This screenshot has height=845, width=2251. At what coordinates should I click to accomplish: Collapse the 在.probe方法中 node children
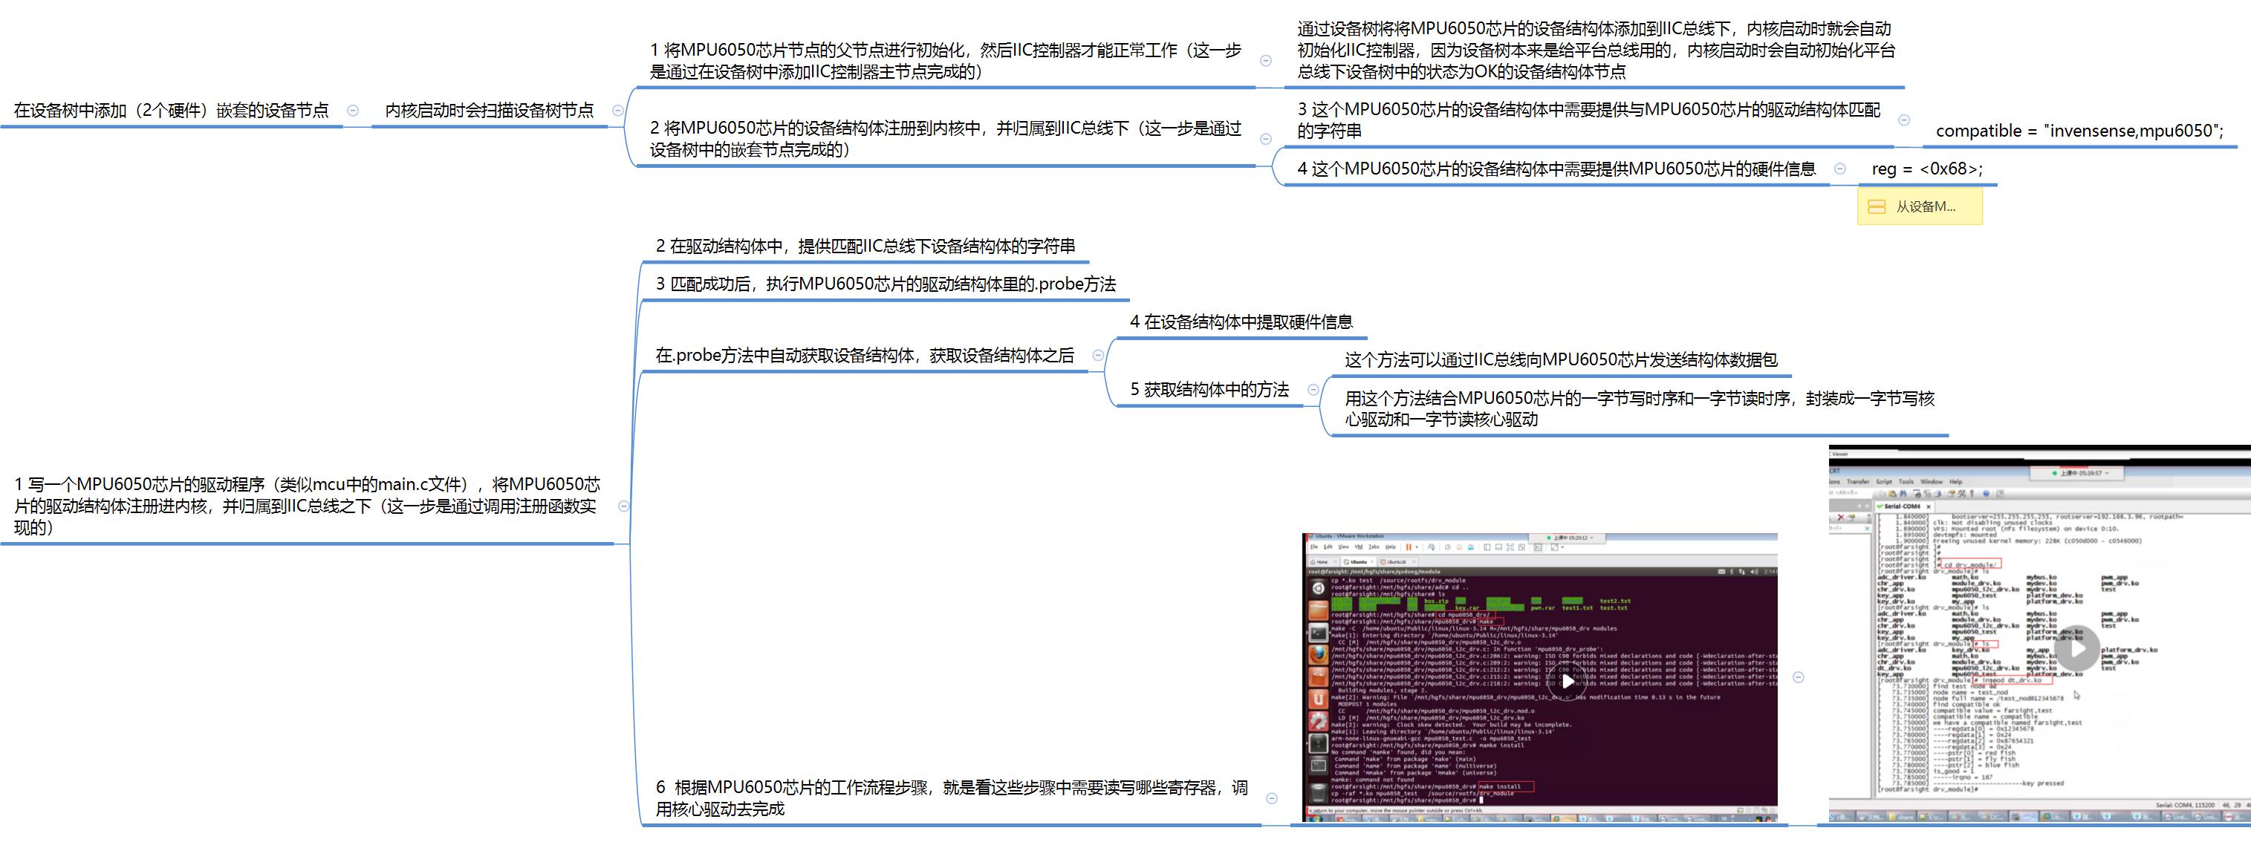(1099, 355)
